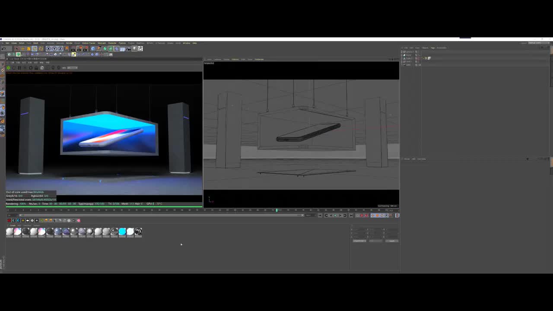Click the Floor grid icon in the toolbar
This screenshot has width=553, height=311.
(123, 49)
